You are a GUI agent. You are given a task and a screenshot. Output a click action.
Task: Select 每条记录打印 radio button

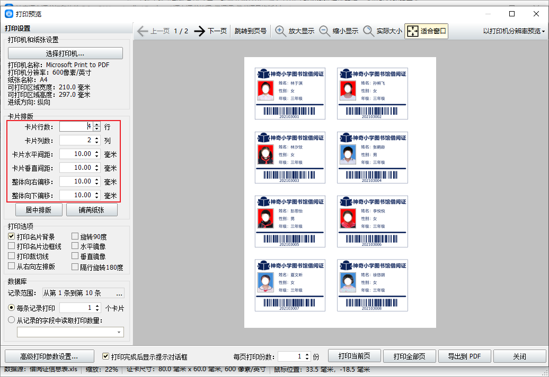click(x=12, y=308)
